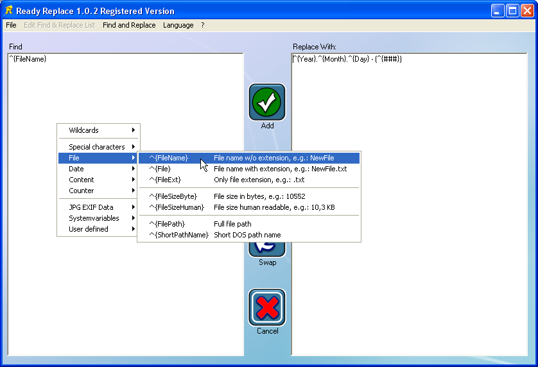The image size is (538, 367).
Task: Click inside the Replace With text area
Action: pyautogui.click(x=409, y=205)
